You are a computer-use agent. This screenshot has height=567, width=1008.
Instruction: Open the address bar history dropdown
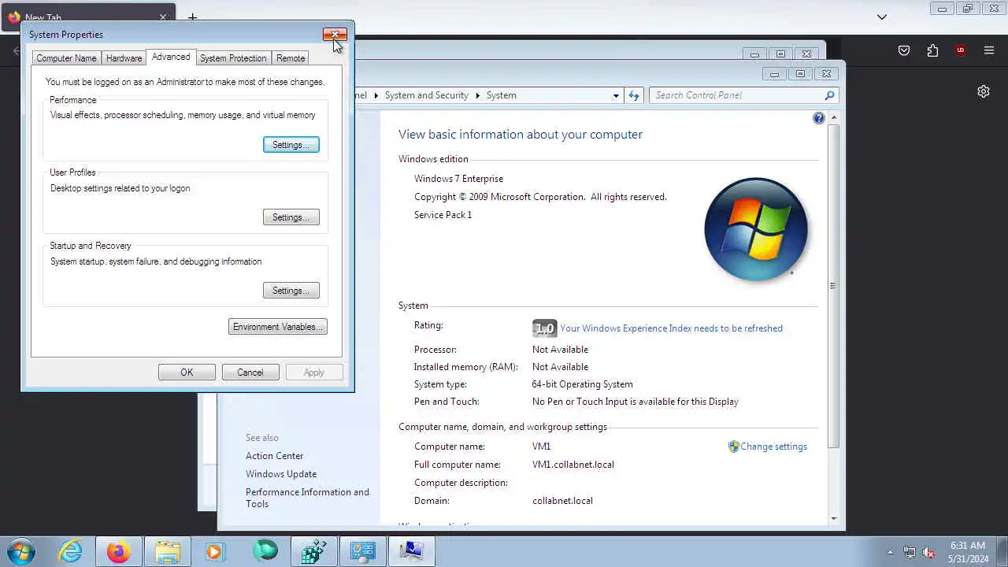[616, 95]
